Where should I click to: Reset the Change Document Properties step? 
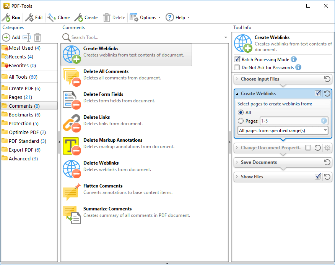pyautogui.click(x=318, y=148)
